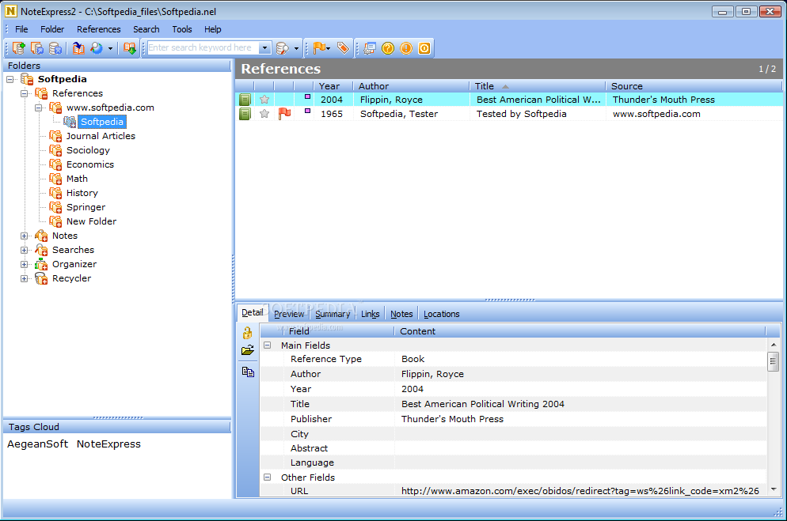
Task: Expand the Notes tree node
Action: (x=24, y=236)
